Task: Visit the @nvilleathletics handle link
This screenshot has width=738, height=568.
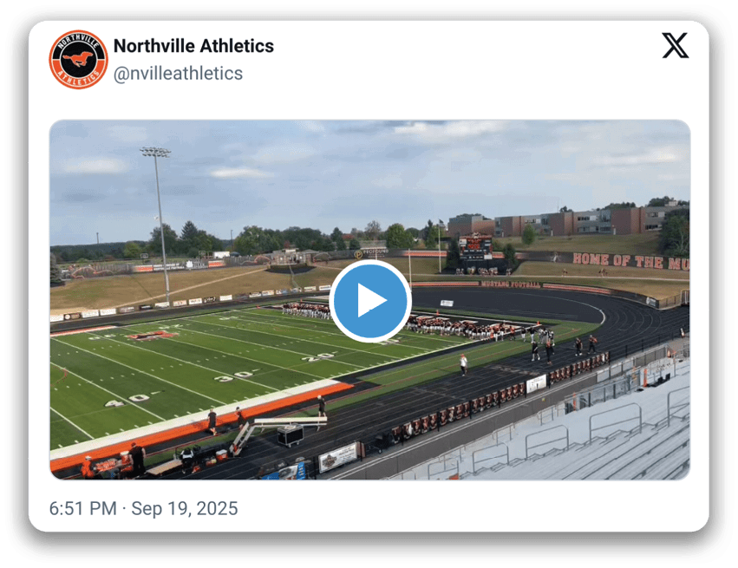Action: click(x=178, y=74)
